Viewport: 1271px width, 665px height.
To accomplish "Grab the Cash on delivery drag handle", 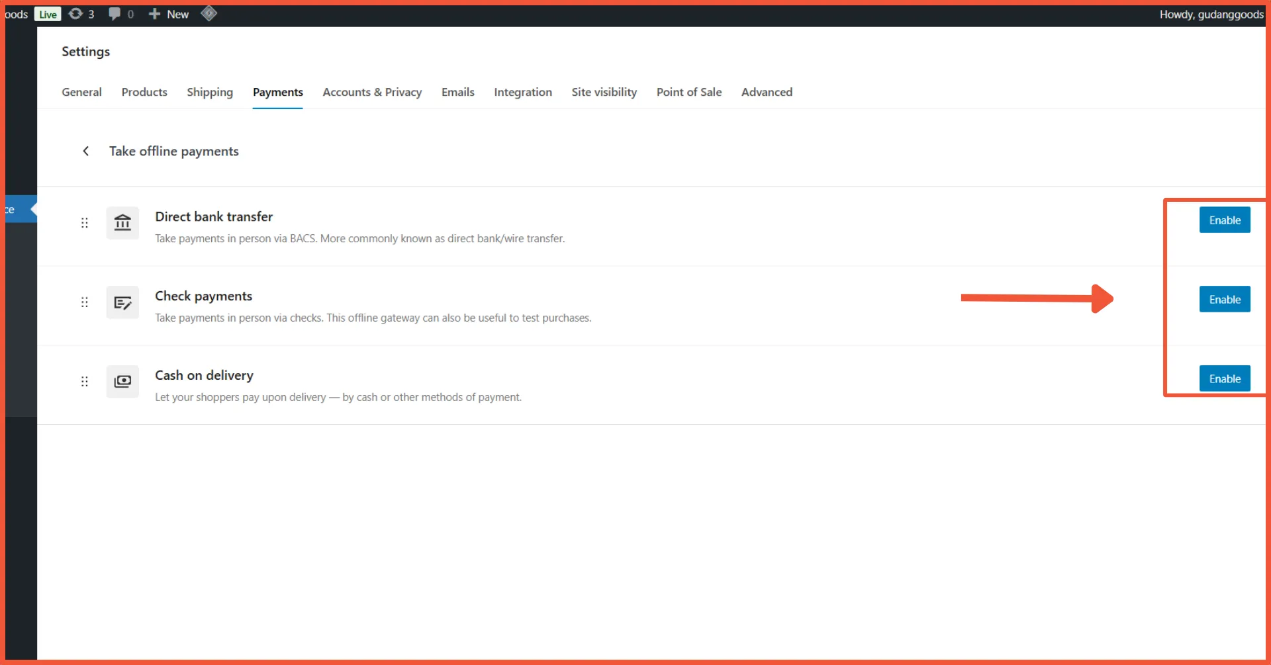I will point(84,381).
